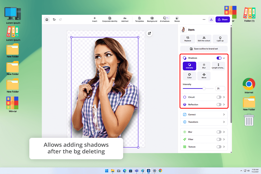The height and width of the screenshot is (174, 261).
Task: Go to home screen icon
Action: point(47,19)
